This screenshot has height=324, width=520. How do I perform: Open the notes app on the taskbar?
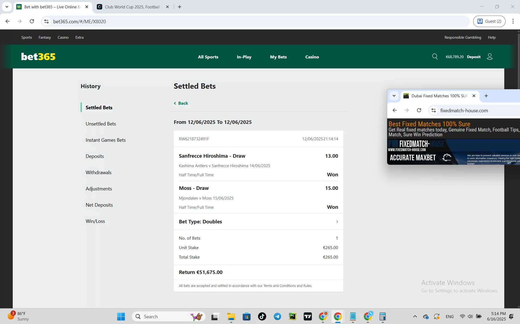point(353,316)
